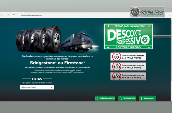This screenshot has height=113, width=172.
Task: Click the R$ 80 discount sign
Action: point(128,57)
